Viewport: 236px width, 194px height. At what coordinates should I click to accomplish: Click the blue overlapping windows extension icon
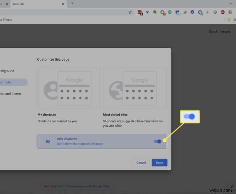(x=178, y=13)
